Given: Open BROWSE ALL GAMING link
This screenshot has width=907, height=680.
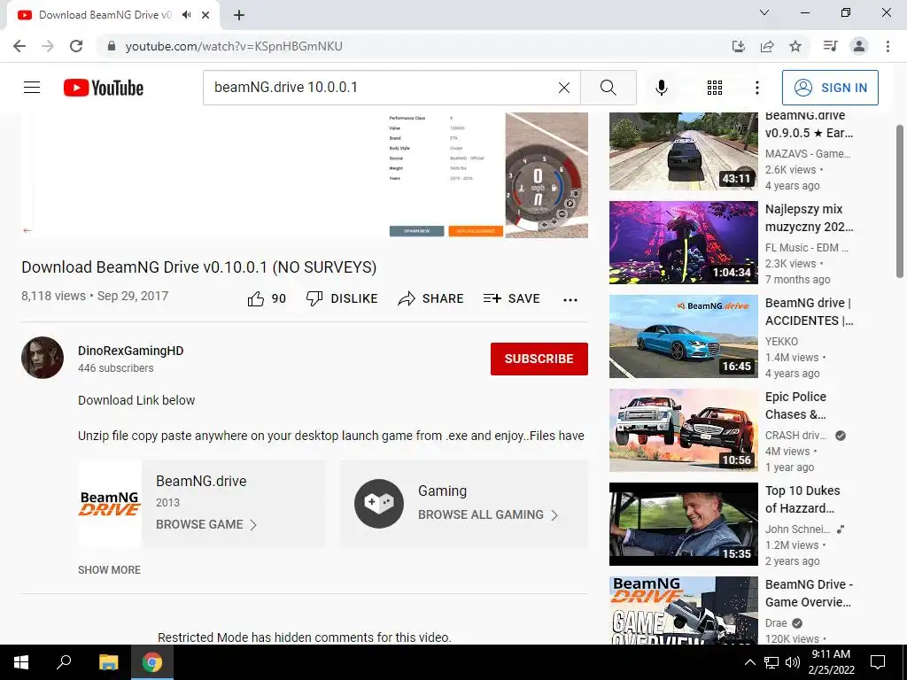Looking at the screenshot, I should (488, 514).
